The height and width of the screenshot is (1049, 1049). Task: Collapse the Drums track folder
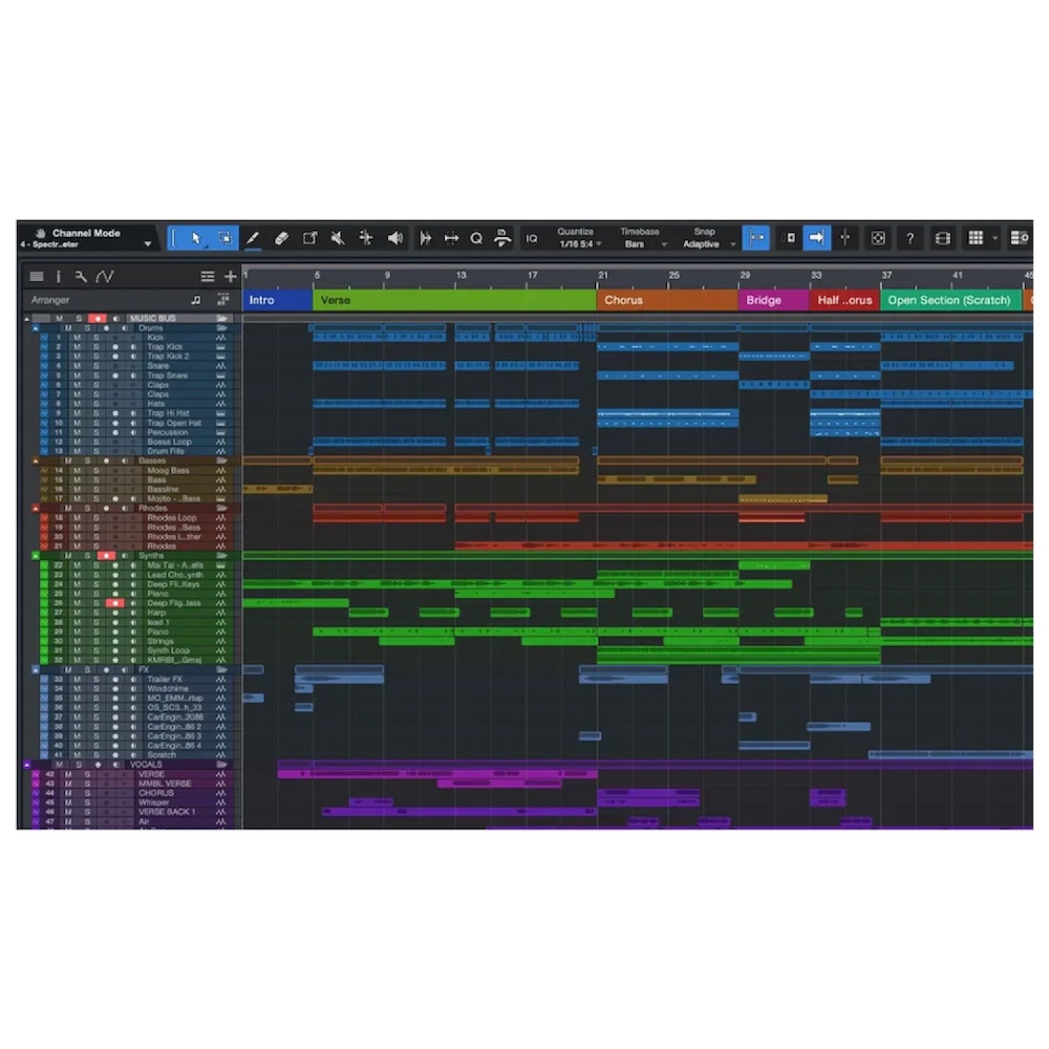[x=35, y=328]
